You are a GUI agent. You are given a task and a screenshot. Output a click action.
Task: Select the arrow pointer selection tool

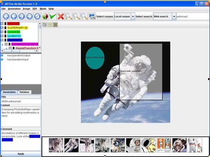coord(45,25)
